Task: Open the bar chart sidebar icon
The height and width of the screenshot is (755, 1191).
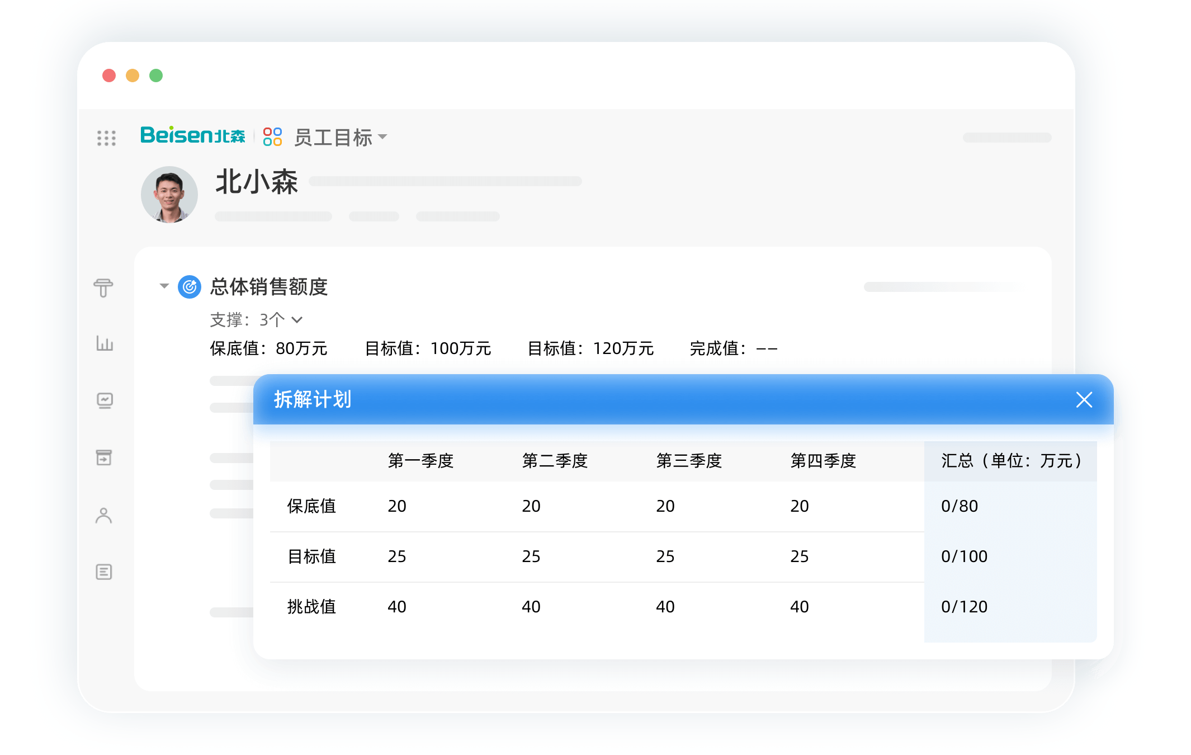Action: click(105, 343)
